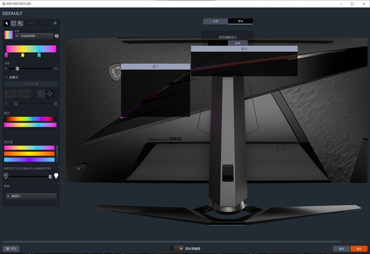The image size is (370, 254).
Task: Select the group 7 zone header
Action: pyautogui.click(x=156, y=67)
